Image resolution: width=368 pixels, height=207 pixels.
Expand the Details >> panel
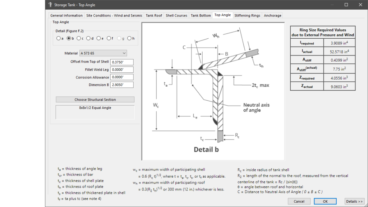(x=354, y=201)
